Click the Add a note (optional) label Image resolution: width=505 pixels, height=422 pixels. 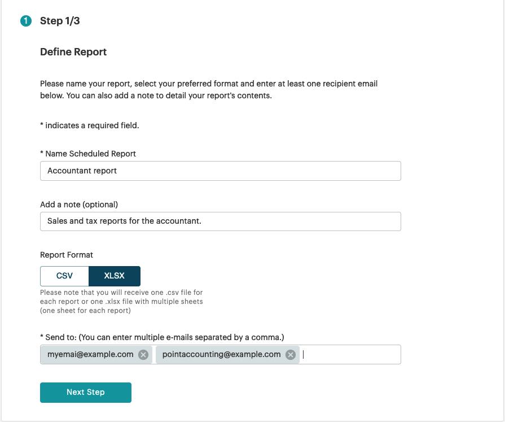pos(79,205)
